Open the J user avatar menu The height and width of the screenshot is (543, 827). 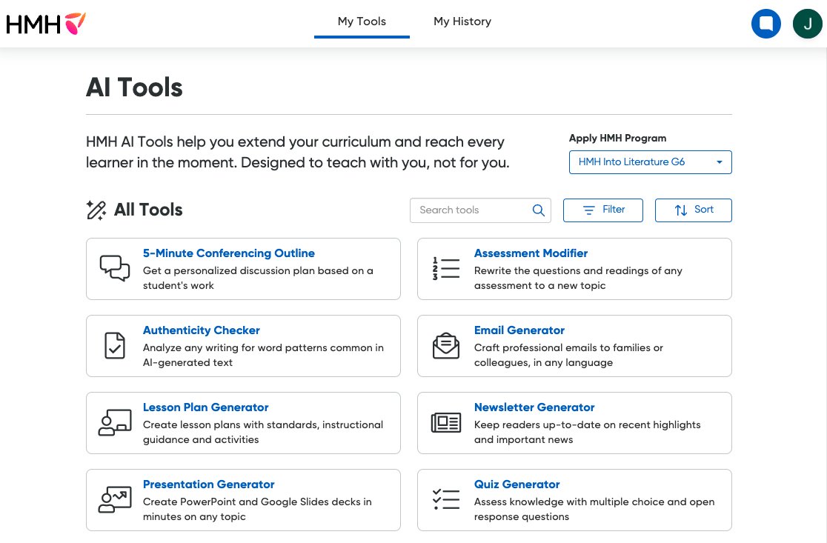coord(808,24)
